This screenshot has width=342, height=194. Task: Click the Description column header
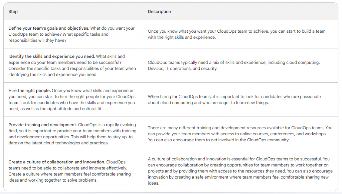[159, 12]
